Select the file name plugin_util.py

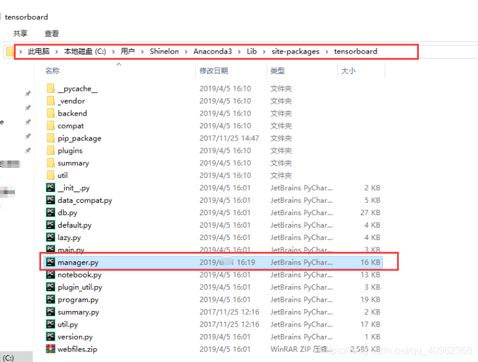point(80,287)
